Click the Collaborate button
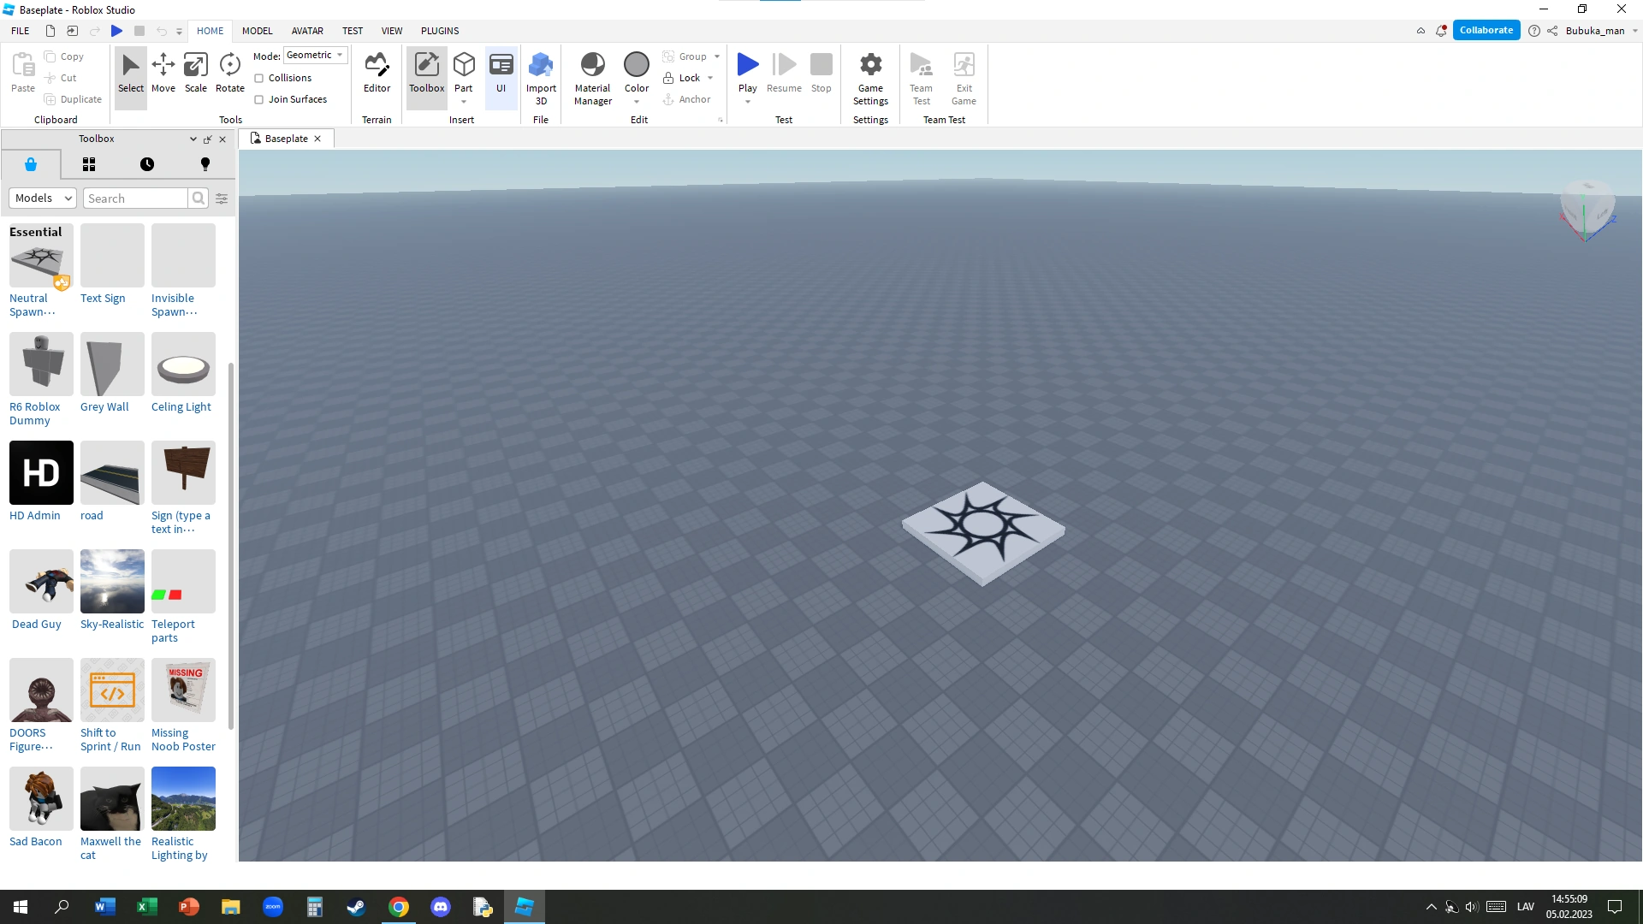Viewport: 1643px width, 924px height. (1486, 30)
